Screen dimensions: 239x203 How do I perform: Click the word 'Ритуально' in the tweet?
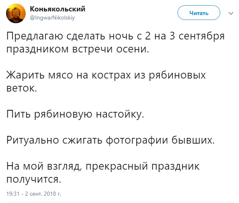pyautogui.click(x=33, y=140)
